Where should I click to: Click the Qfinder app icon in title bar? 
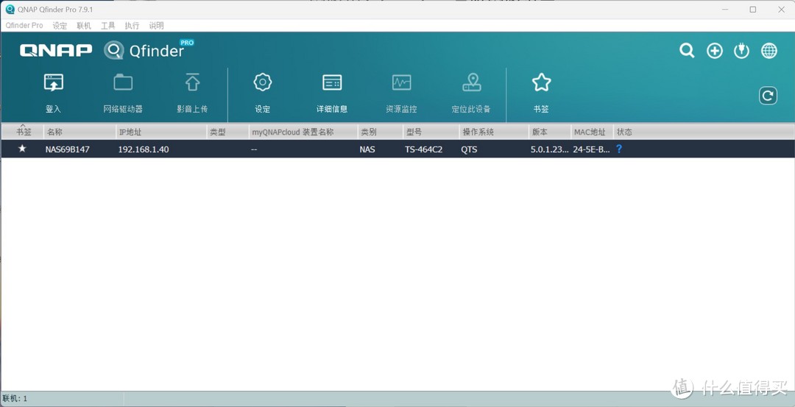pos(10,9)
